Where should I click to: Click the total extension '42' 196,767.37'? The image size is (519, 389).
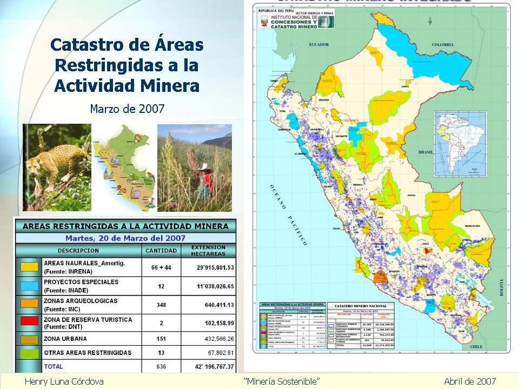215,366
